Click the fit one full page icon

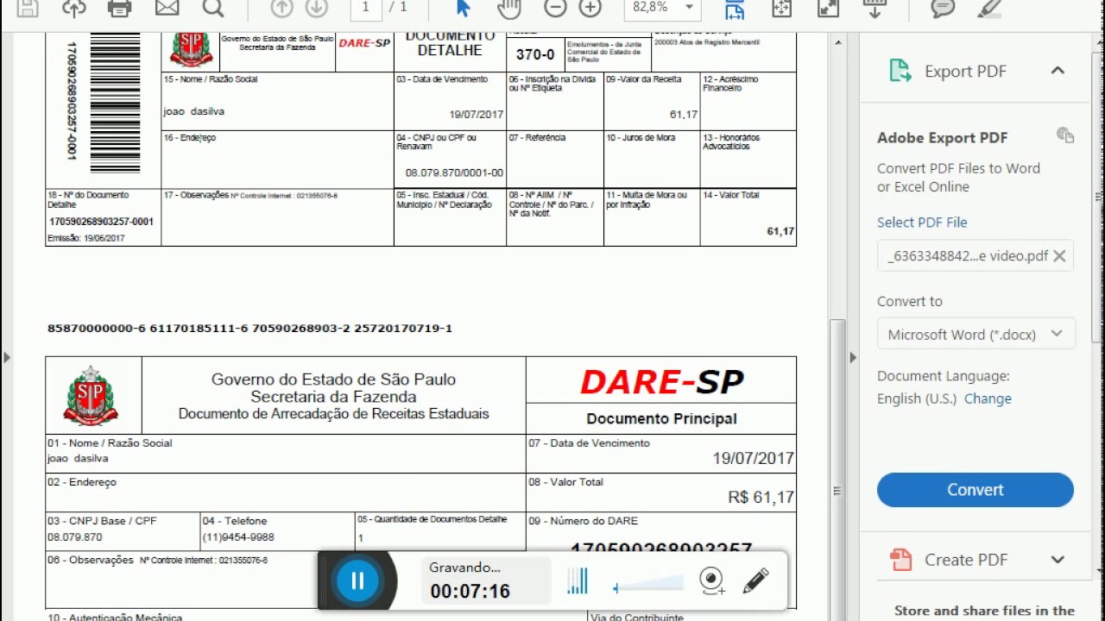click(x=781, y=8)
